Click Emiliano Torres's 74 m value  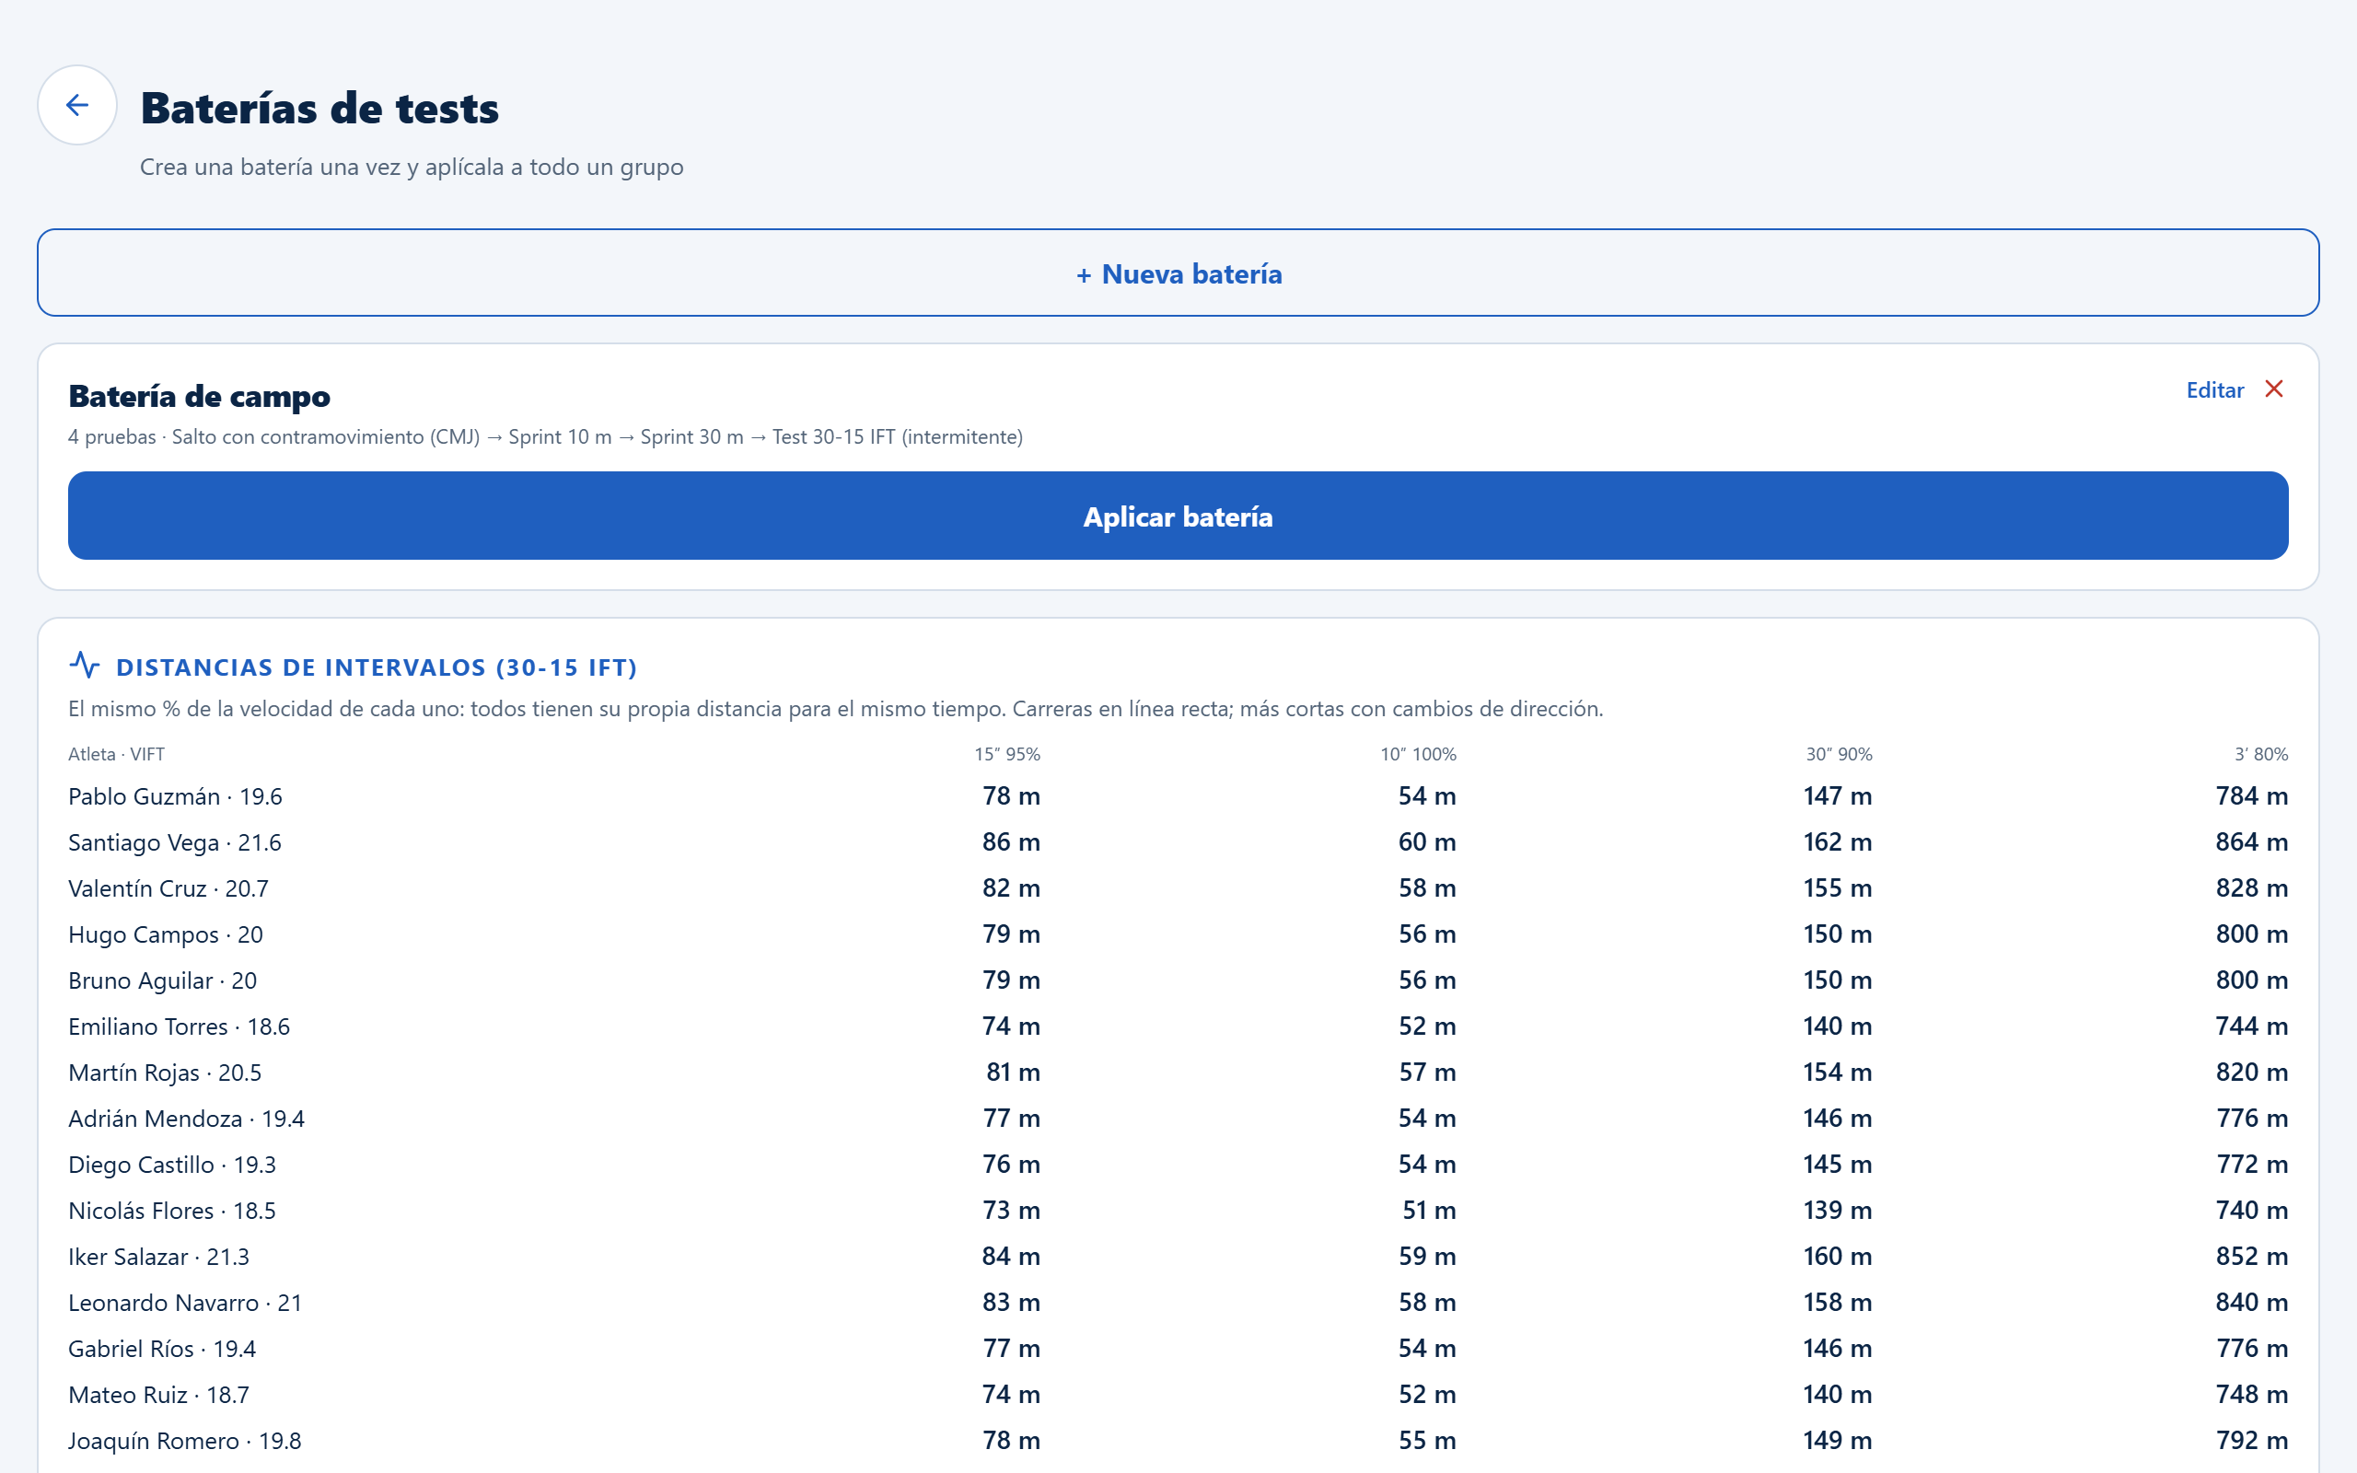click(x=1011, y=1026)
